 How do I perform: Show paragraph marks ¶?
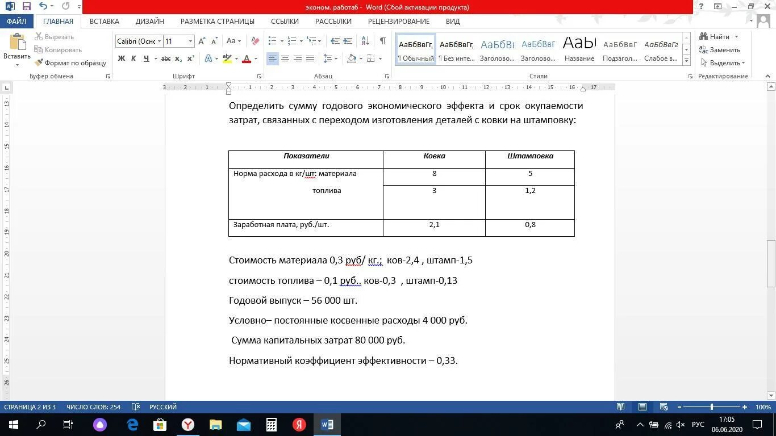coord(382,41)
